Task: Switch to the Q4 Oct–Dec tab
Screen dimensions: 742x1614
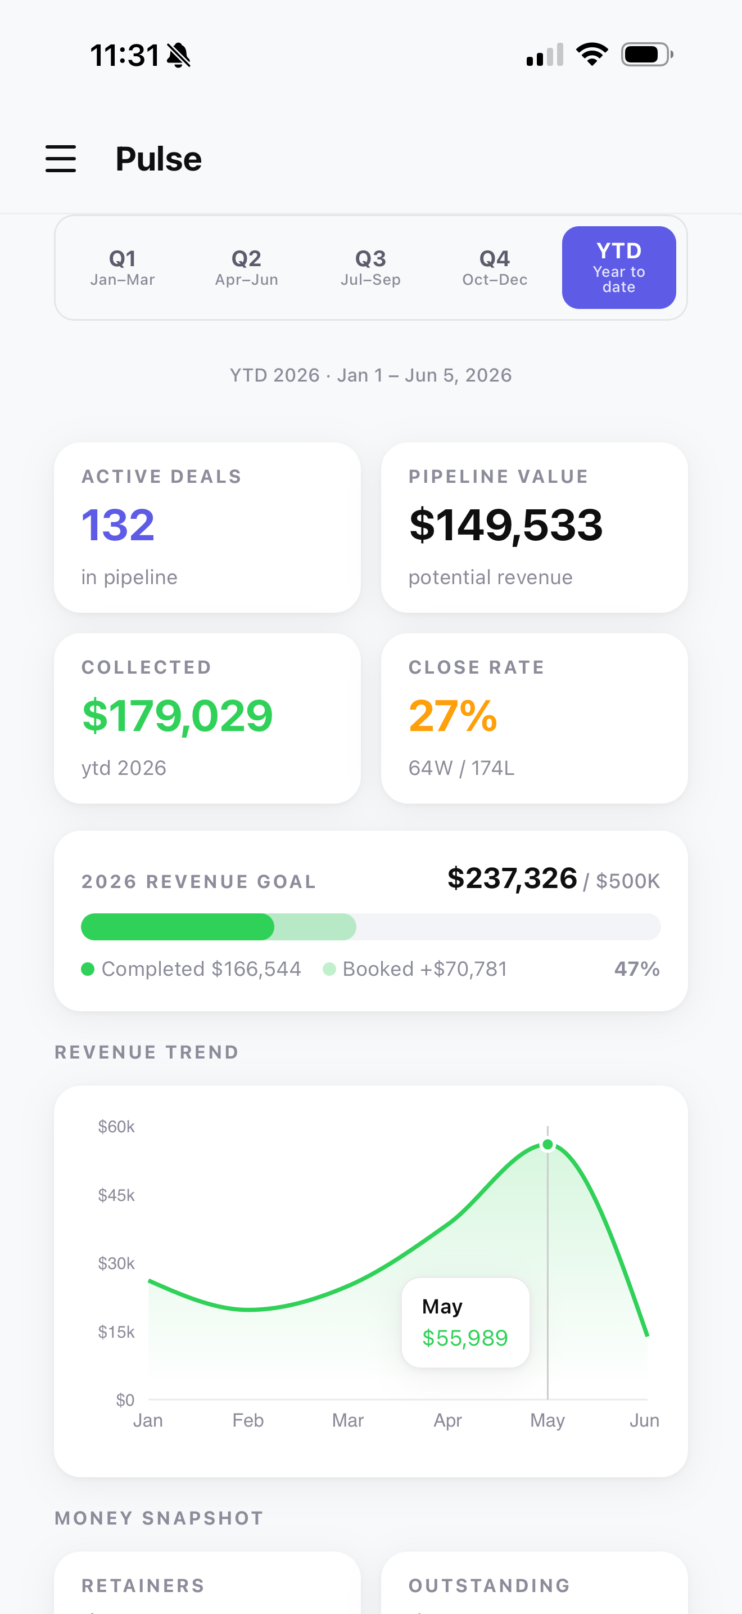Action: (495, 267)
